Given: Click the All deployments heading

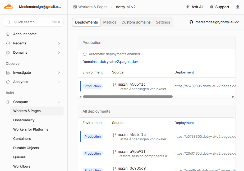Looking at the screenshot, I should [96, 111].
